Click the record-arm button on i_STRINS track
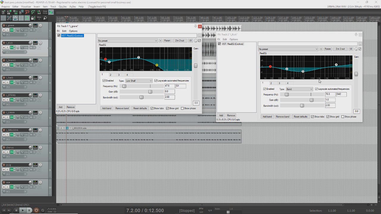 (x=4, y=95)
